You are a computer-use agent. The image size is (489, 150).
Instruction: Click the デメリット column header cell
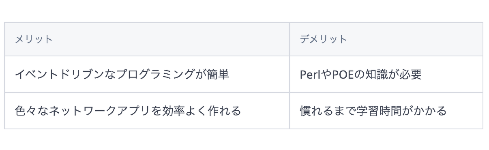pos(386,39)
